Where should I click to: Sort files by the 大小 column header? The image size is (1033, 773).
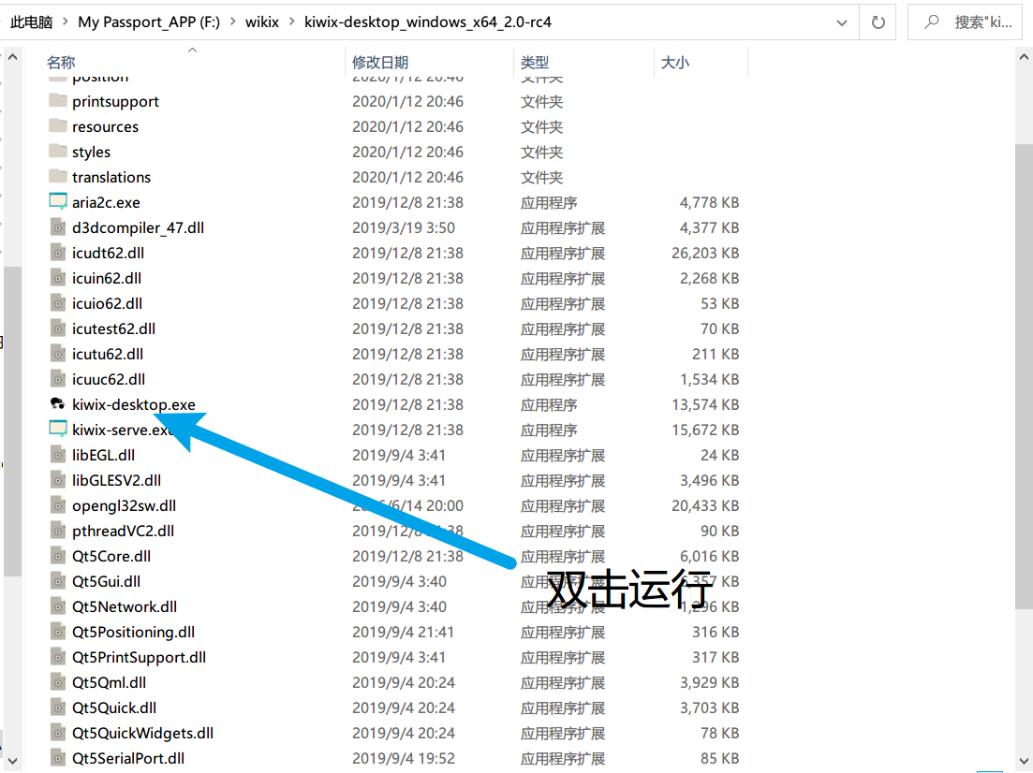point(674,63)
